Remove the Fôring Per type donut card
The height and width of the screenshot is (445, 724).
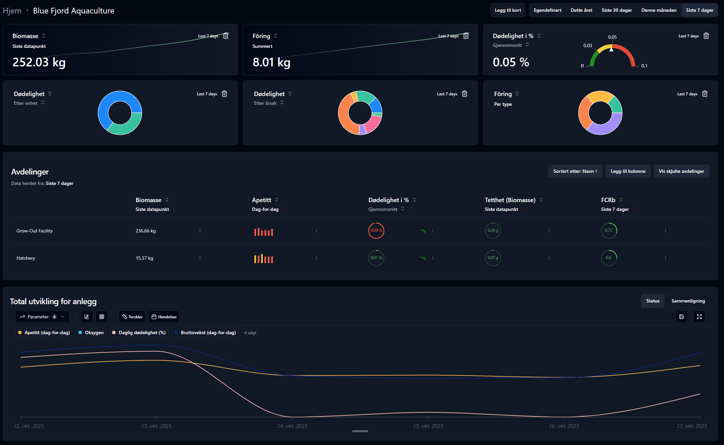click(x=705, y=94)
